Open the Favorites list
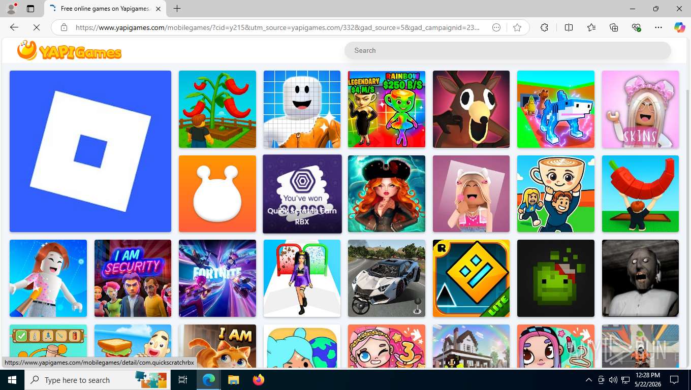This screenshot has height=390, width=691. pos(591,27)
